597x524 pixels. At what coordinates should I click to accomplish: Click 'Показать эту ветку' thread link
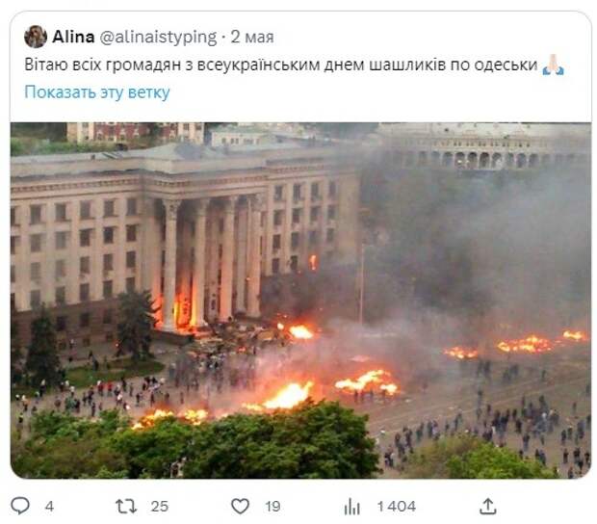click(97, 92)
